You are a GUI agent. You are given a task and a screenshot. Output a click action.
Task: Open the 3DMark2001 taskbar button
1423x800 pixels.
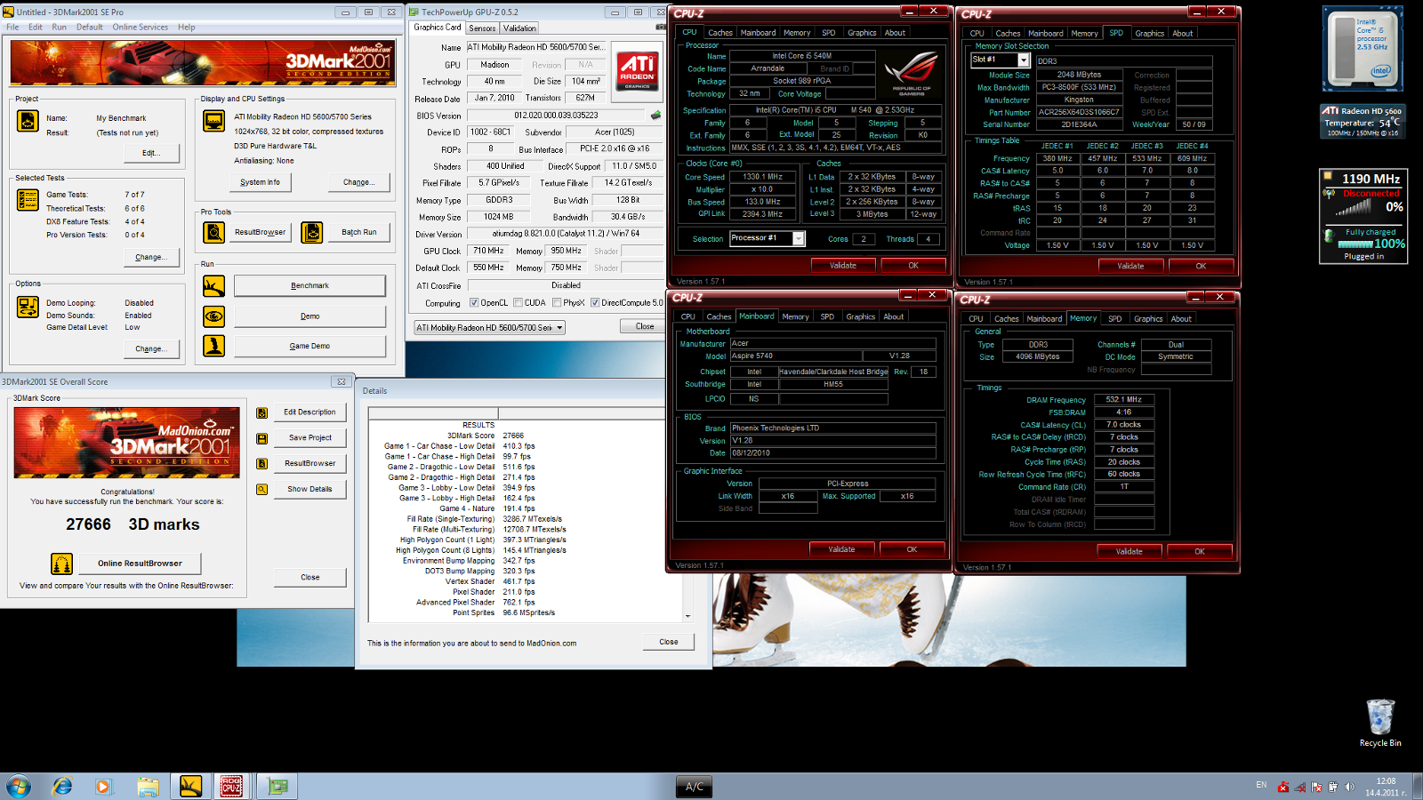(x=190, y=787)
